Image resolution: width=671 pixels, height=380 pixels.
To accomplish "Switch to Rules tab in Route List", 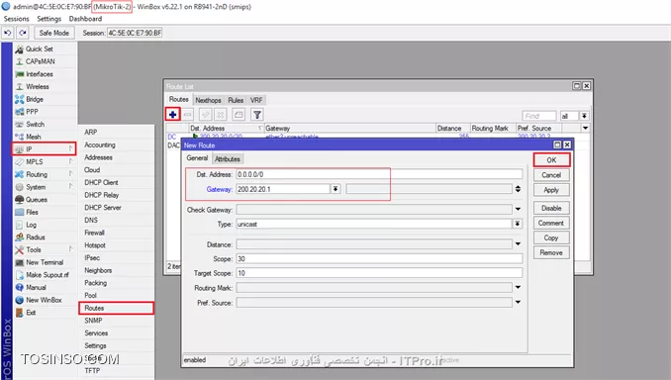I will [236, 100].
